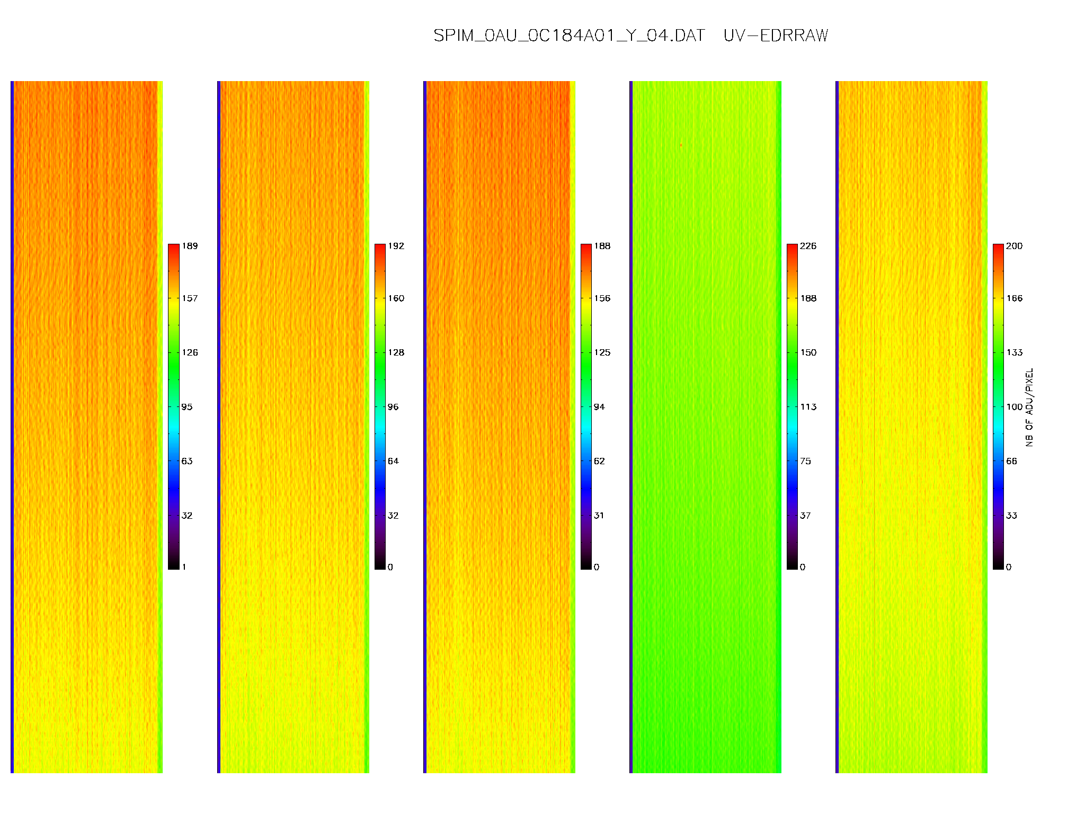Click the 33 tick label
Screen dimensions: 1085x814
(x=1011, y=516)
